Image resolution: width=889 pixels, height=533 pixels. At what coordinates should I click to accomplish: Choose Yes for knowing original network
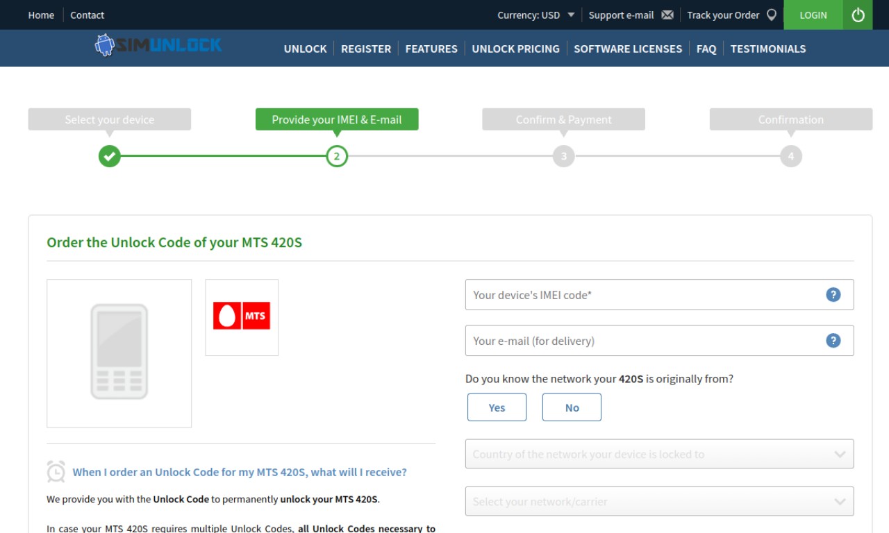pyautogui.click(x=497, y=407)
